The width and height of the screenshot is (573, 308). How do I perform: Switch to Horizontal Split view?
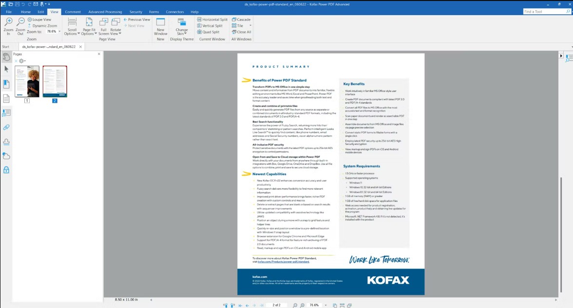pyautogui.click(x=212, y=19)
